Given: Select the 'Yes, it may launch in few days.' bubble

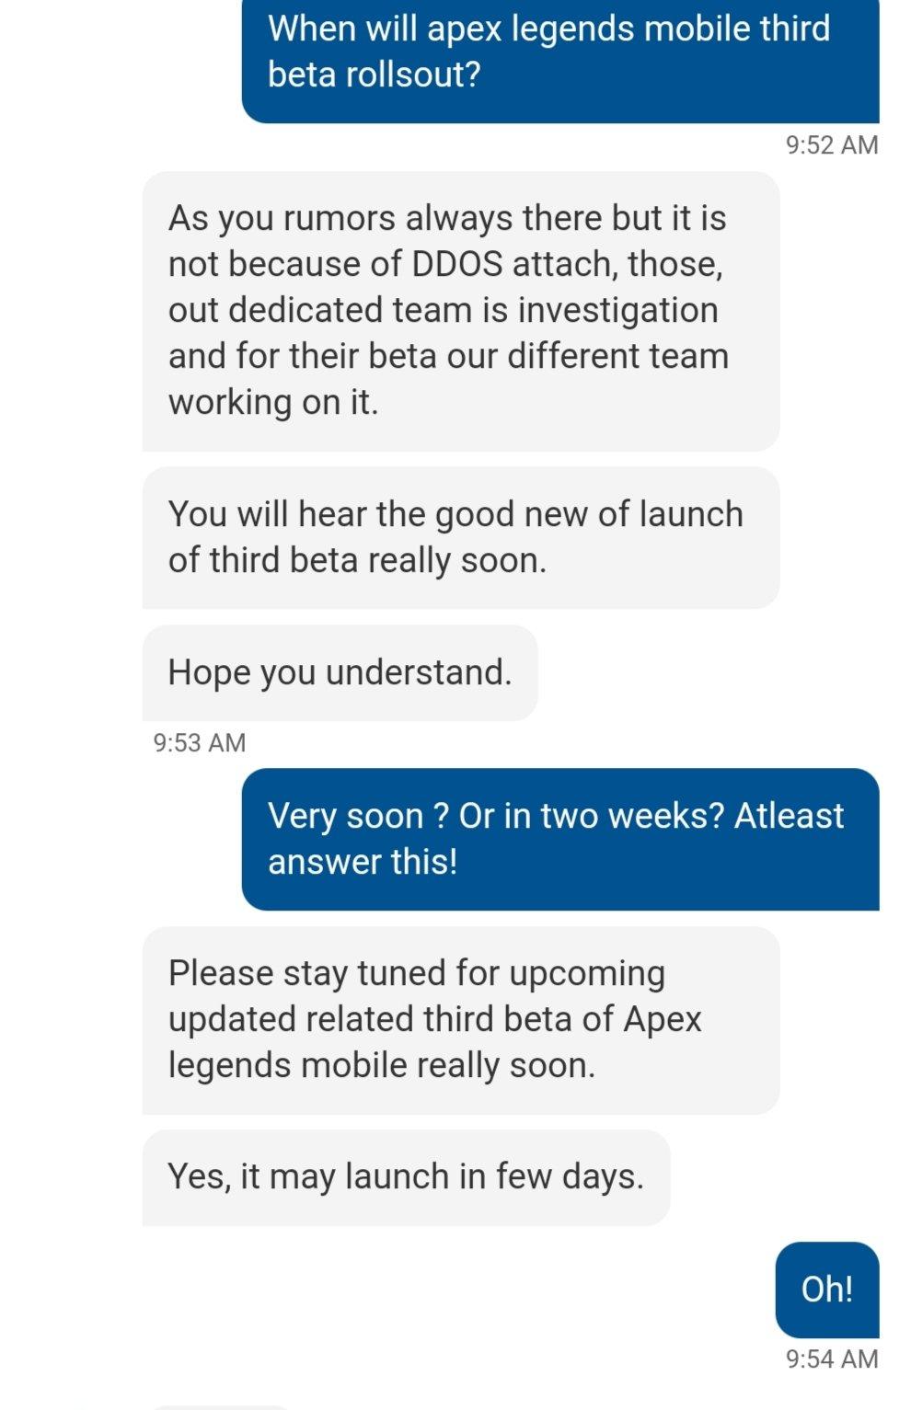Looking at the screenshot, I should point(407,1177).
